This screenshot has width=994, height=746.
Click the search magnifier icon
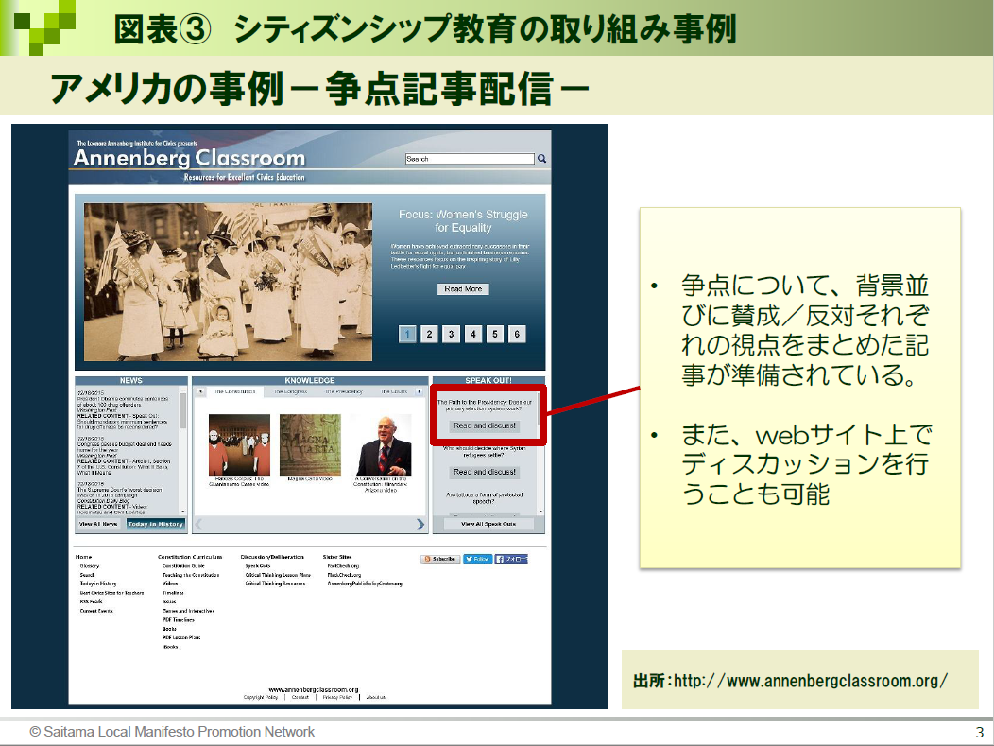point(541,159)
